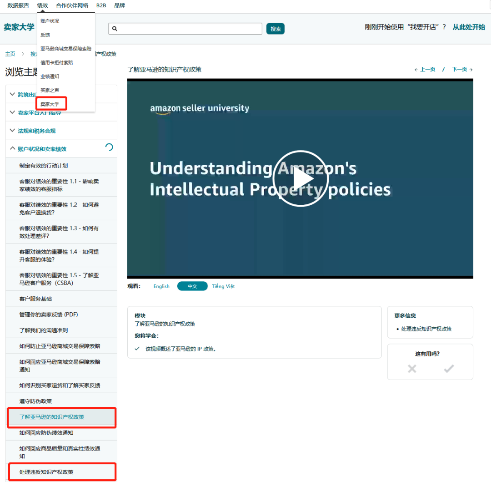Select 业绩通知 menu entry
This screenshot has width=491, height=482.
pos(50,76)
